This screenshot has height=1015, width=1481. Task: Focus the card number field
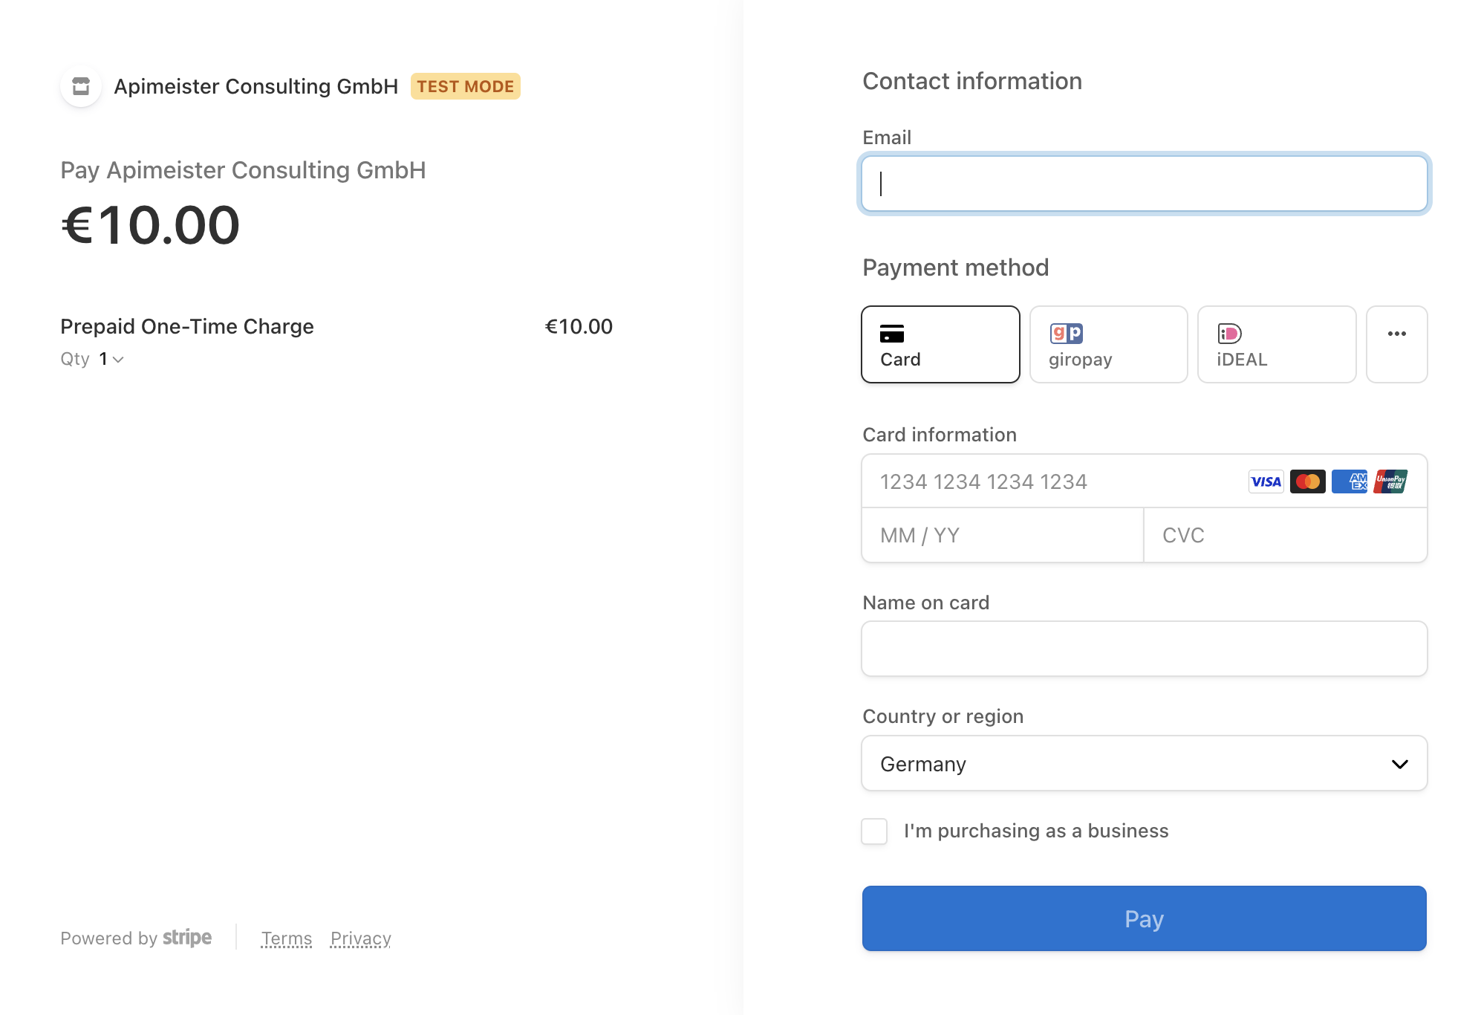click(x=1144, y=481)
